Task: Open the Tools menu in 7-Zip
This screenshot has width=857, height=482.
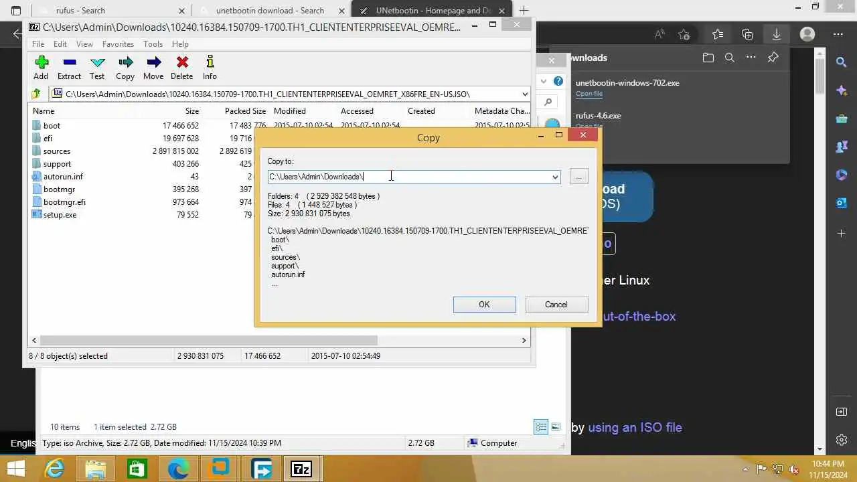Action: point(153,44)
